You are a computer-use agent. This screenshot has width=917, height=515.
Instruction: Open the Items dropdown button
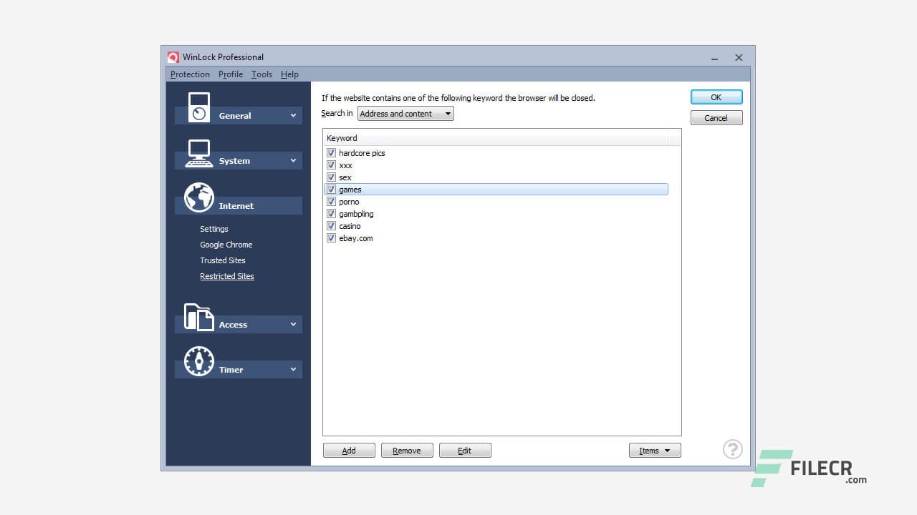[x=655, y=451]
